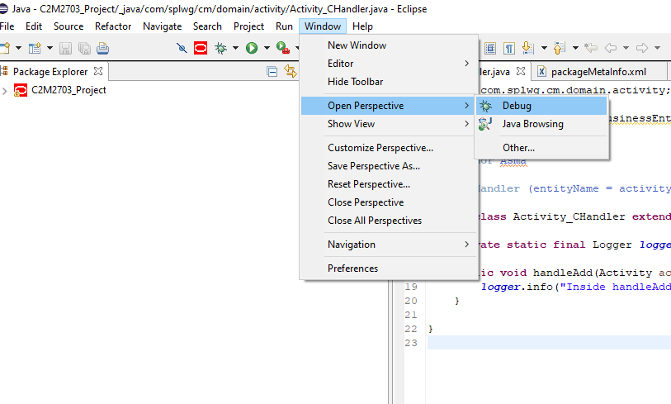Choose Save Perspective As... entry
The width and height of the screenshot is (671, 404).
[390, 166]
